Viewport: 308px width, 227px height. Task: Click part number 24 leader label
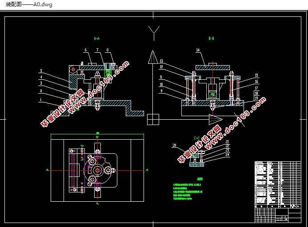227,155
